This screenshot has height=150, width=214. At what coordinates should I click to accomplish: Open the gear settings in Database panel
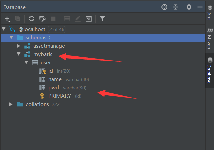tap(189, 7)
